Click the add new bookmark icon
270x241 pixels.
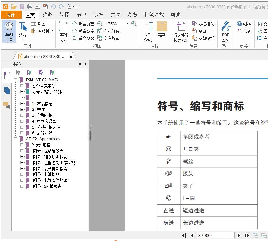click(29, 72)
